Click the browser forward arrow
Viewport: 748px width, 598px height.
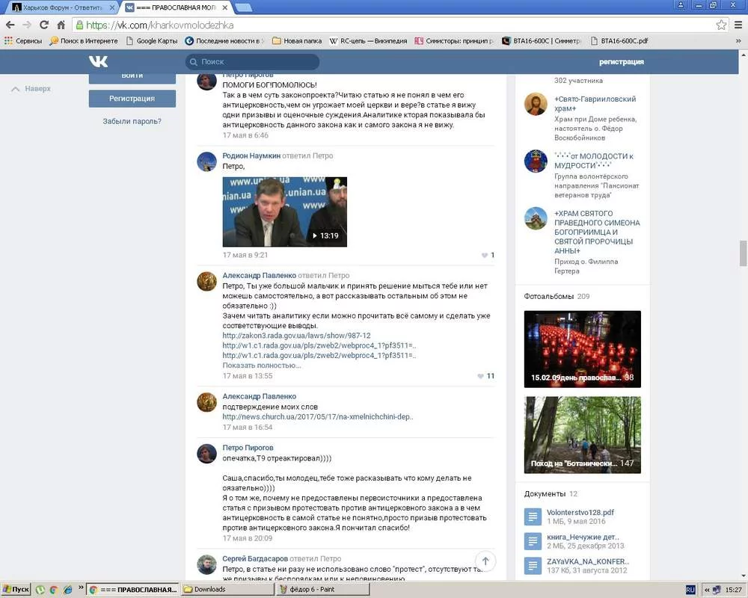click(27, 25)
